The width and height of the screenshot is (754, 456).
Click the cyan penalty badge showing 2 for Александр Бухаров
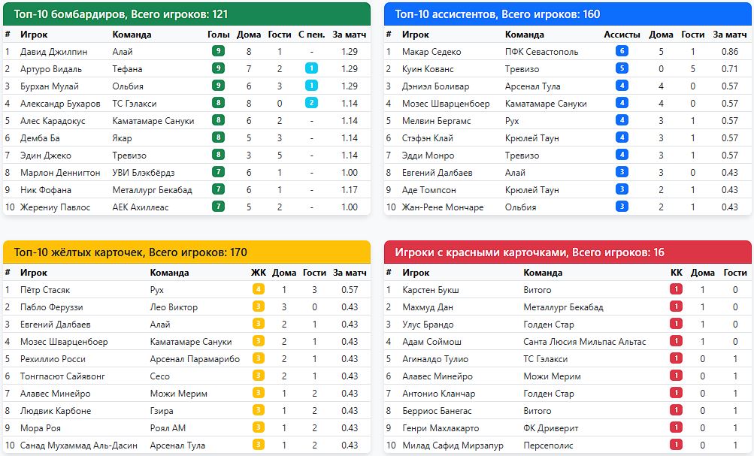[311, 103]
